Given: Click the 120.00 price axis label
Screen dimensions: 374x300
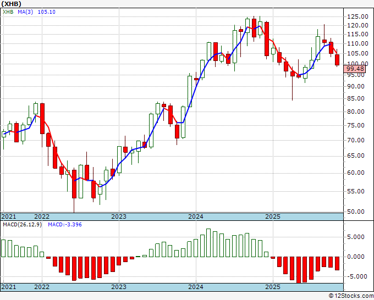Looking at the screenshot, I should pos(358,25).
